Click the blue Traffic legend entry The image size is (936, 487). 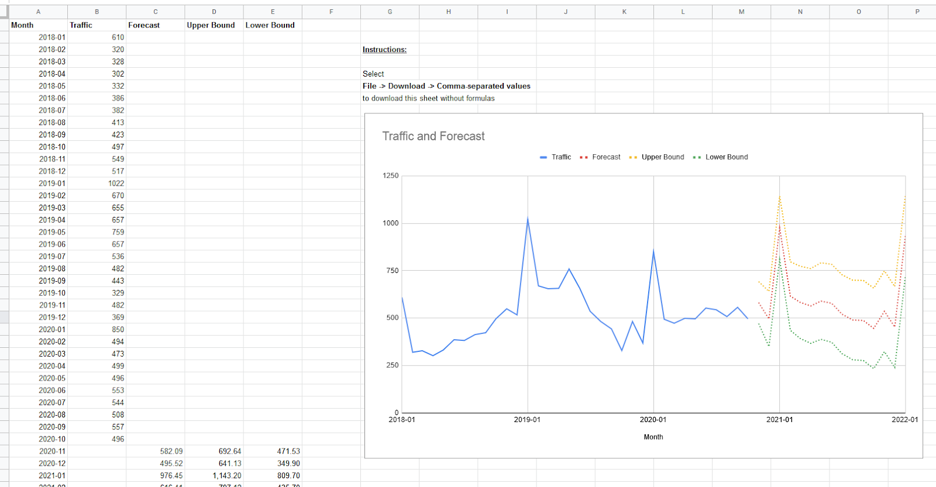pos(560,157)
